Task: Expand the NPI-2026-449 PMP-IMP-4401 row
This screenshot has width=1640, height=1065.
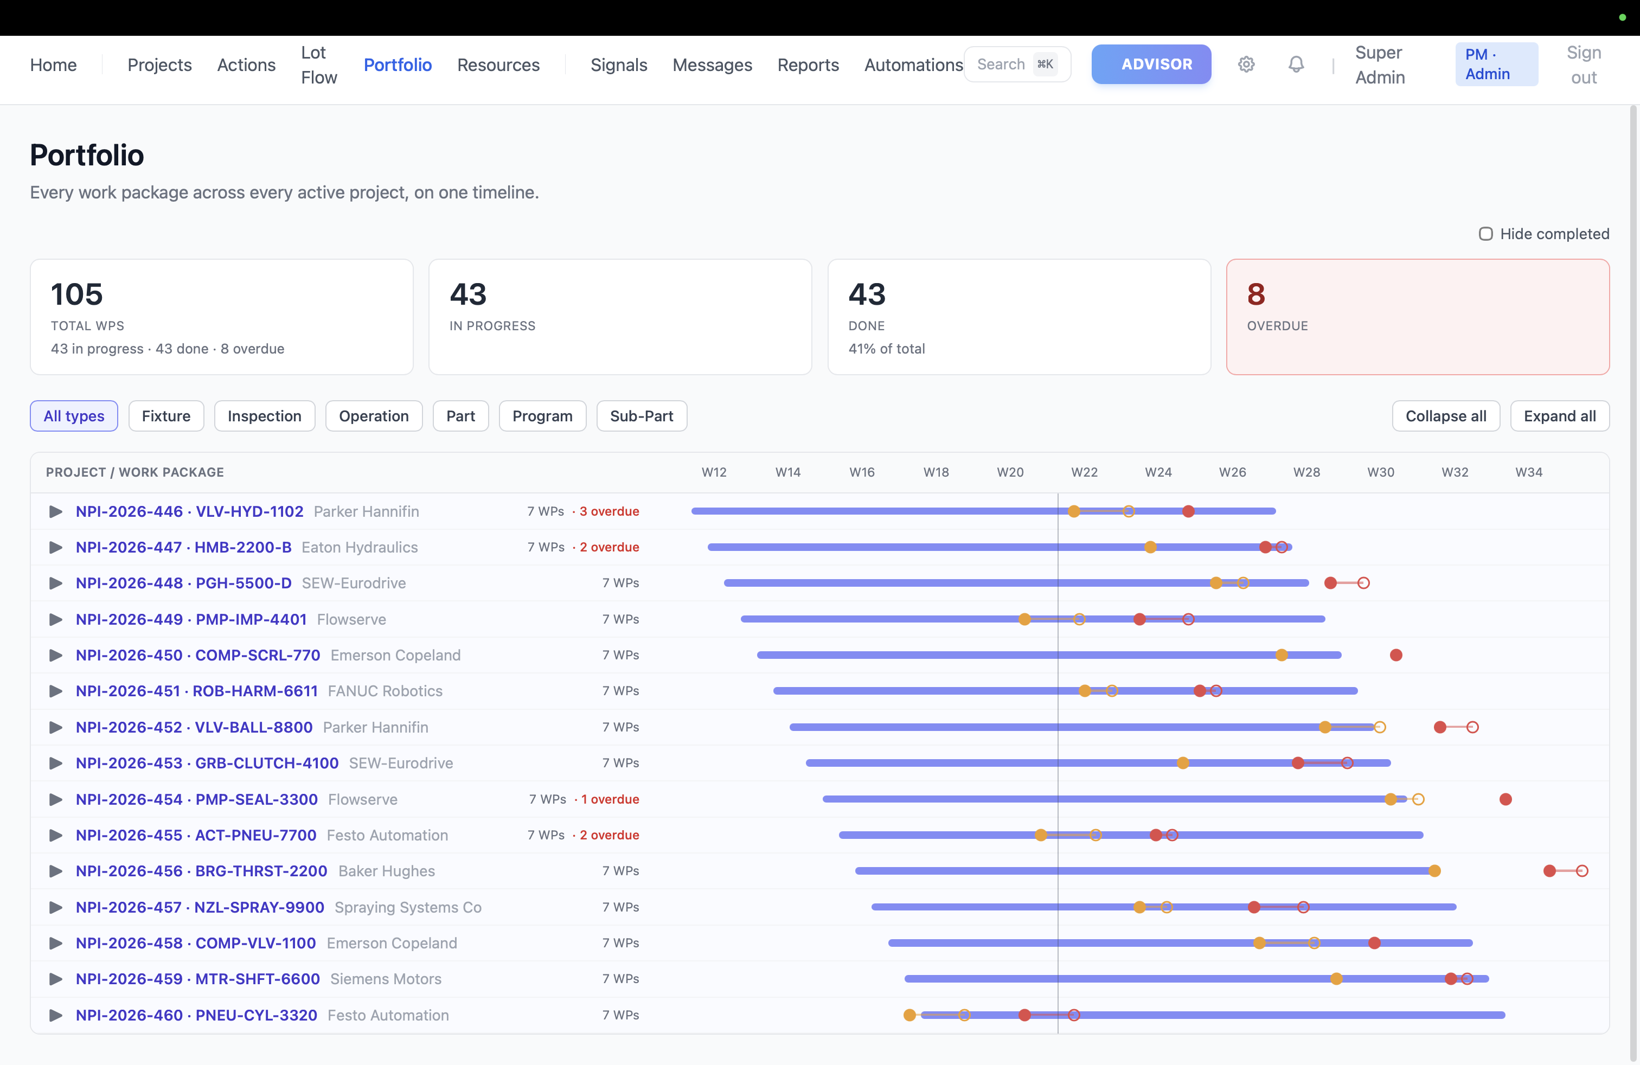Action: click(56, 619)
